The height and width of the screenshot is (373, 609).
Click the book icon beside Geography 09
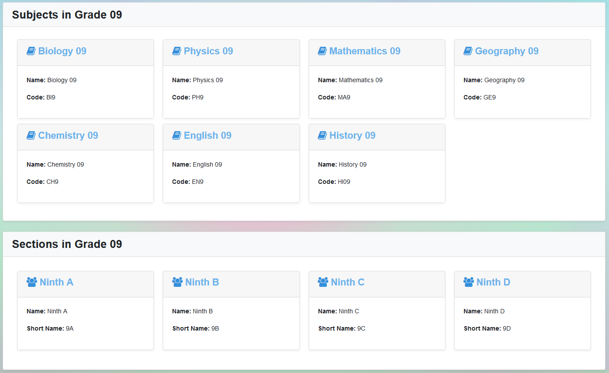468,51
